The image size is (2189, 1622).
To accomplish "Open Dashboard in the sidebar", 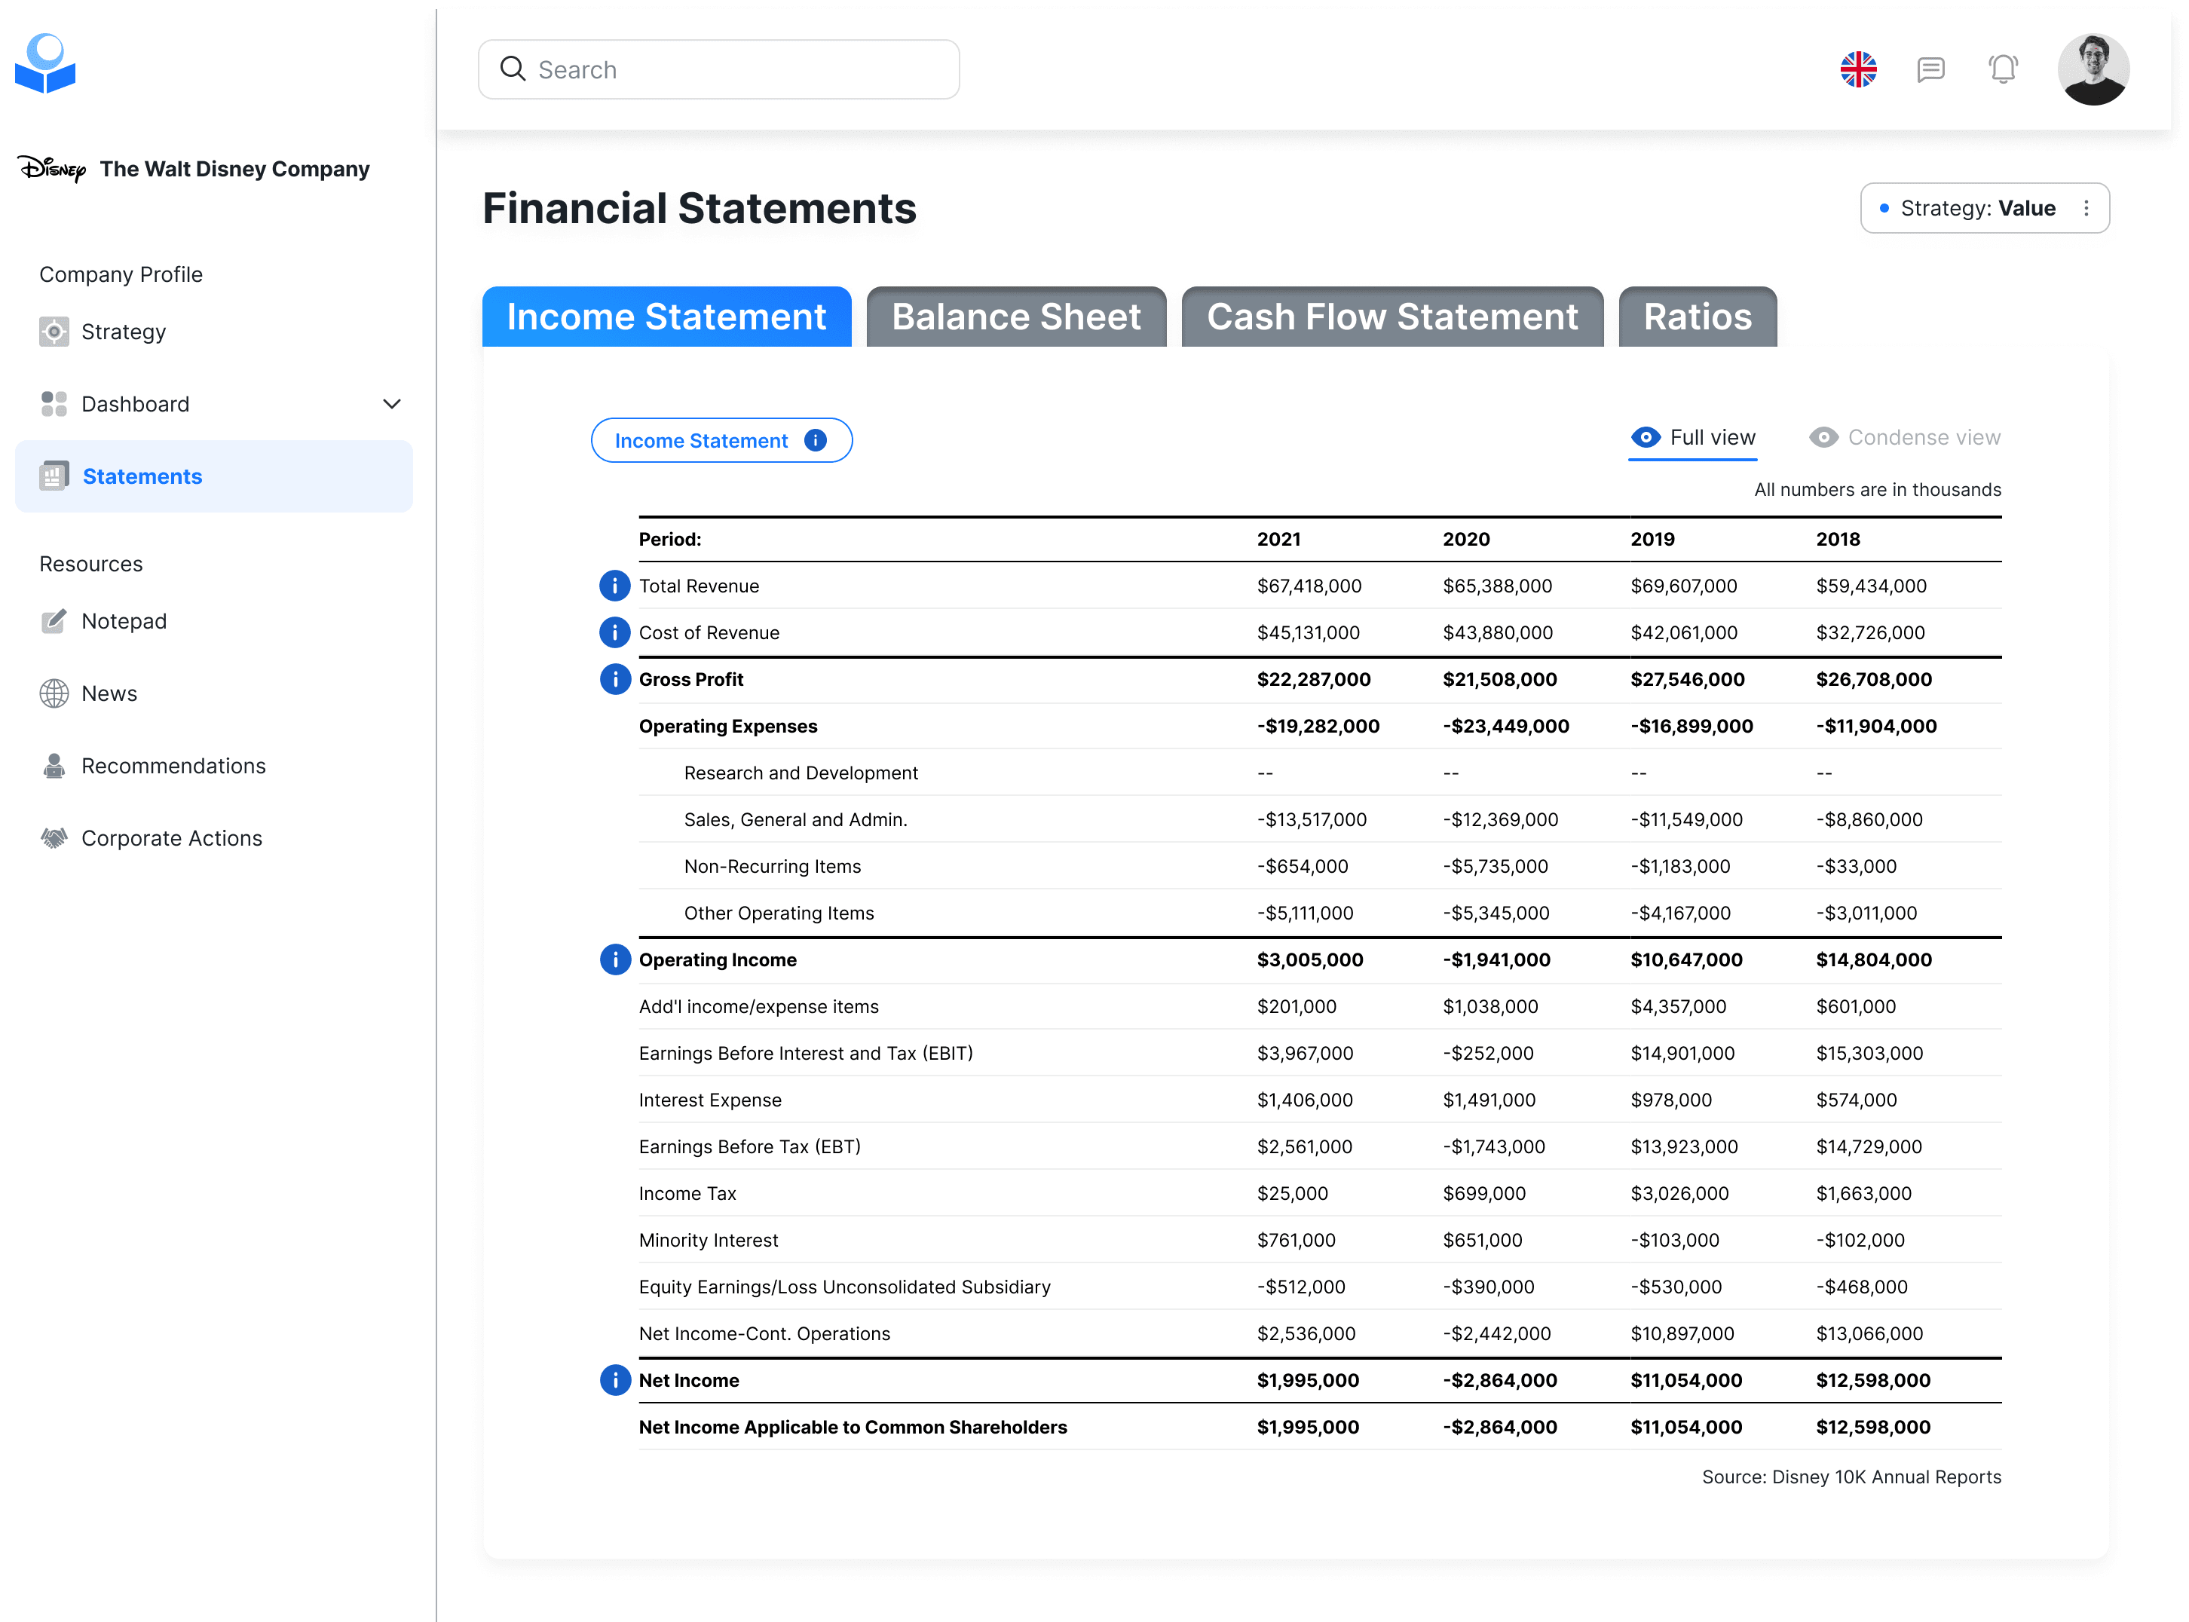I will (x=214, y=405).
